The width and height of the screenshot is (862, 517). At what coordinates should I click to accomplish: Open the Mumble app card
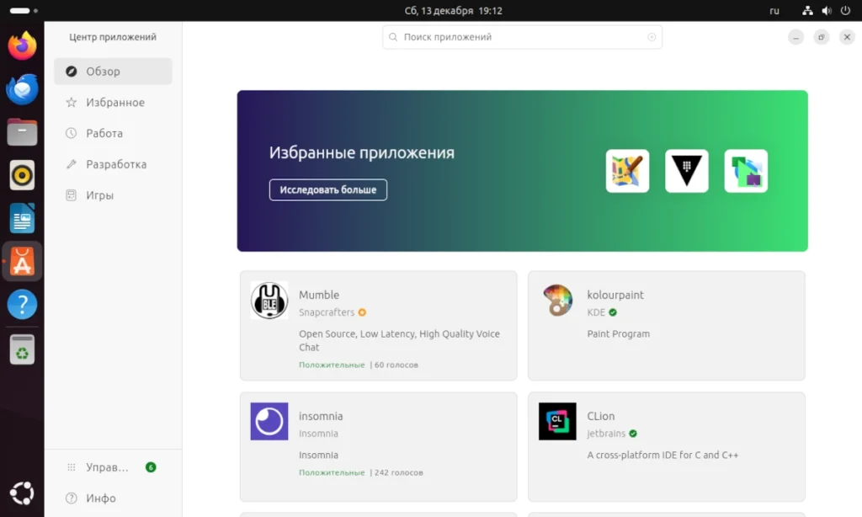click(x=378, y=326)
